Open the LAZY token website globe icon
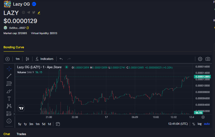215x137 pixels. click(x=24, y=12)
